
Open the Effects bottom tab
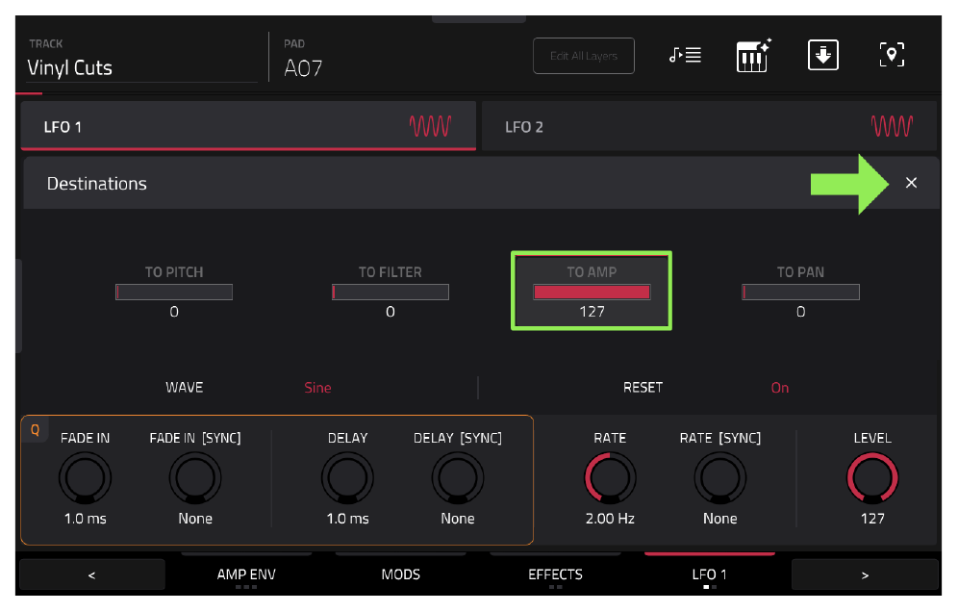pyautogui.click(x=555, y=574)
